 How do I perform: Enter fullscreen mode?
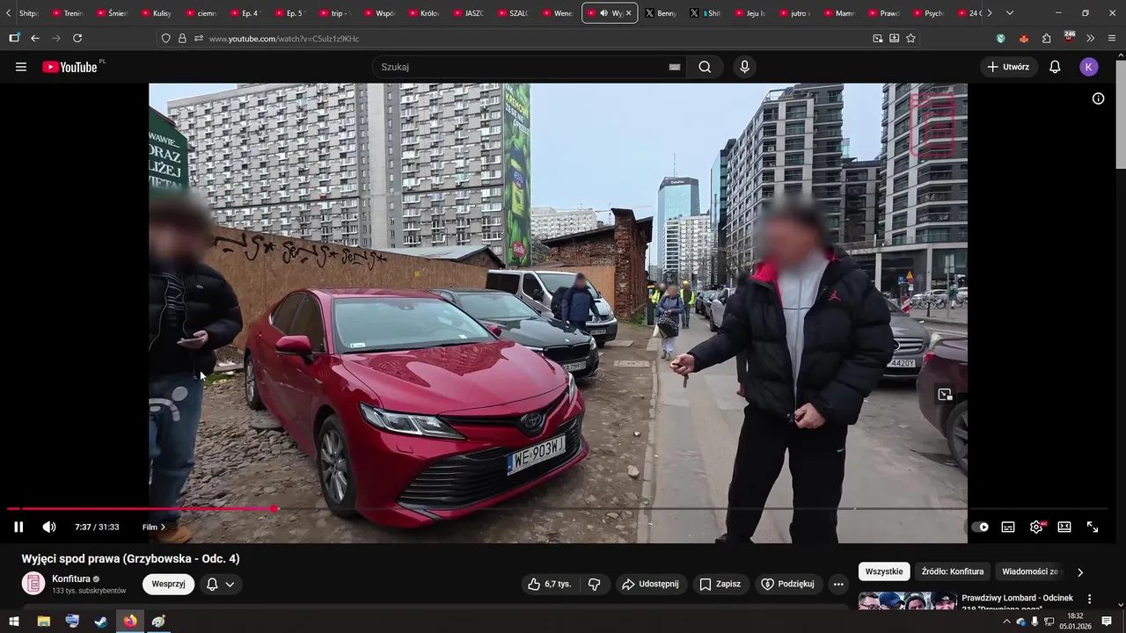pos(1093,527)
